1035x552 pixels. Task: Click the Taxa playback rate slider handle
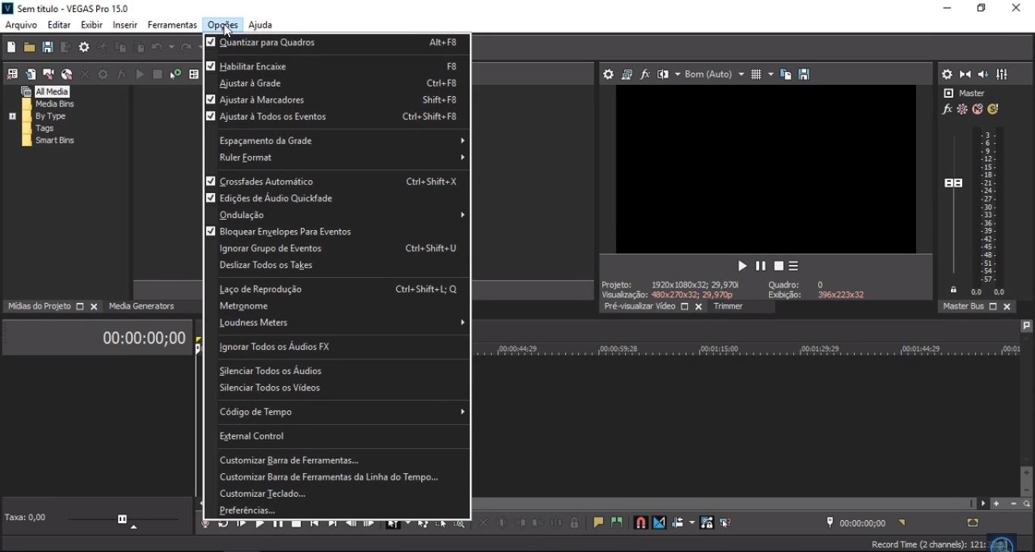(122, 519)
